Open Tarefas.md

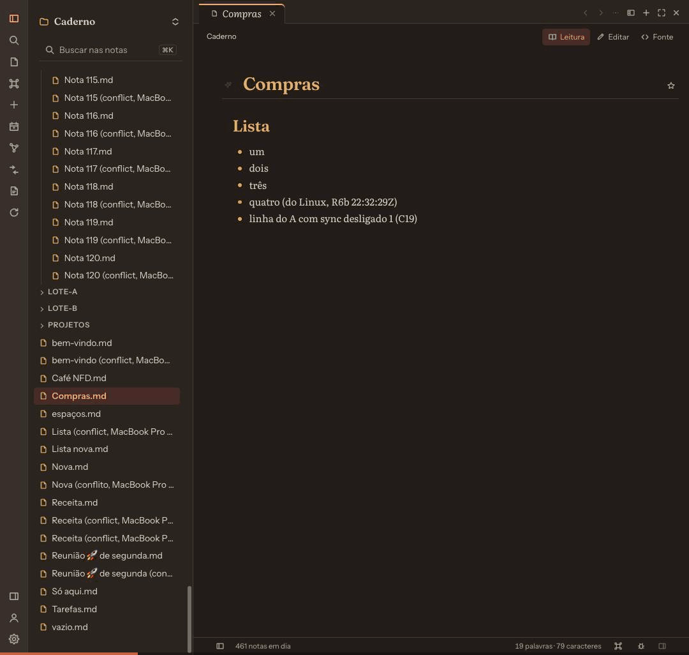point(107,609)
